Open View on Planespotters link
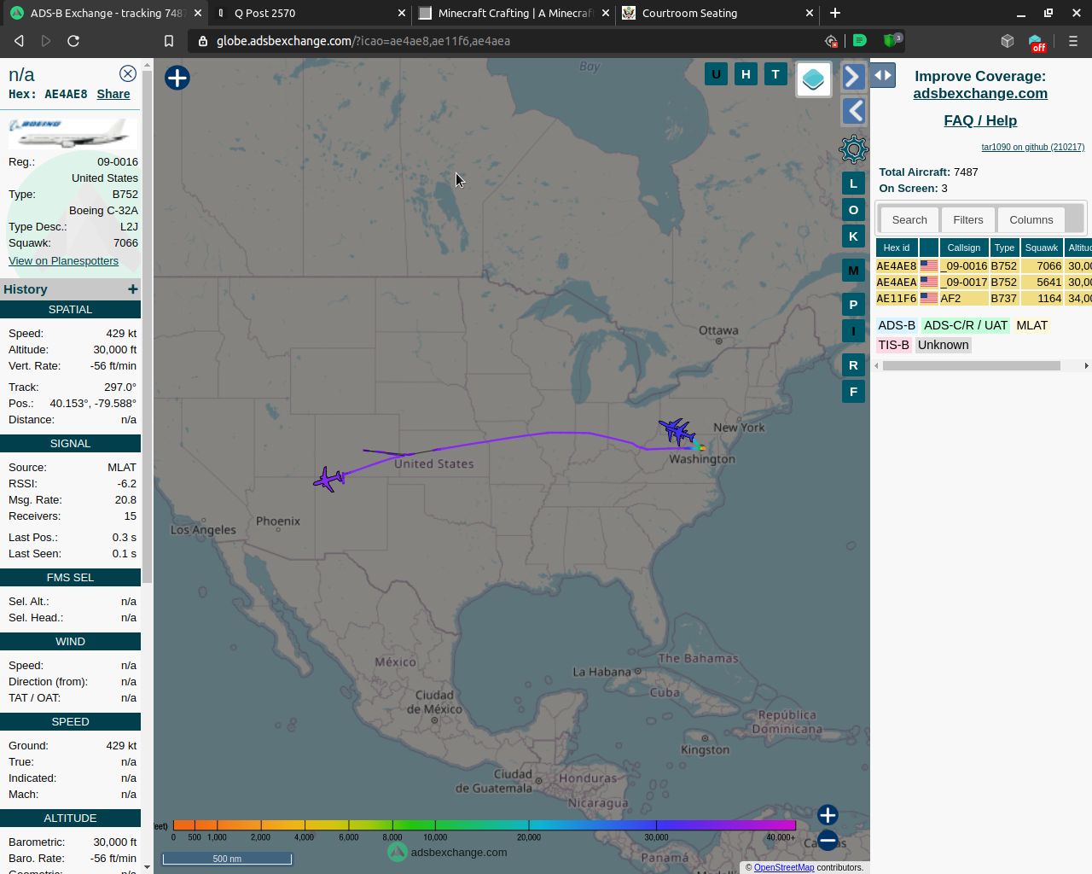1092x874 pixels. [x=63, y=261]
